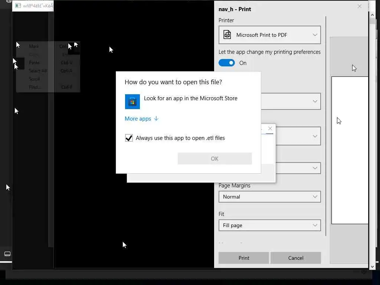380x285 pixels.
Task: Click the OK button in open-with dialog
Action: pos(215,158)
